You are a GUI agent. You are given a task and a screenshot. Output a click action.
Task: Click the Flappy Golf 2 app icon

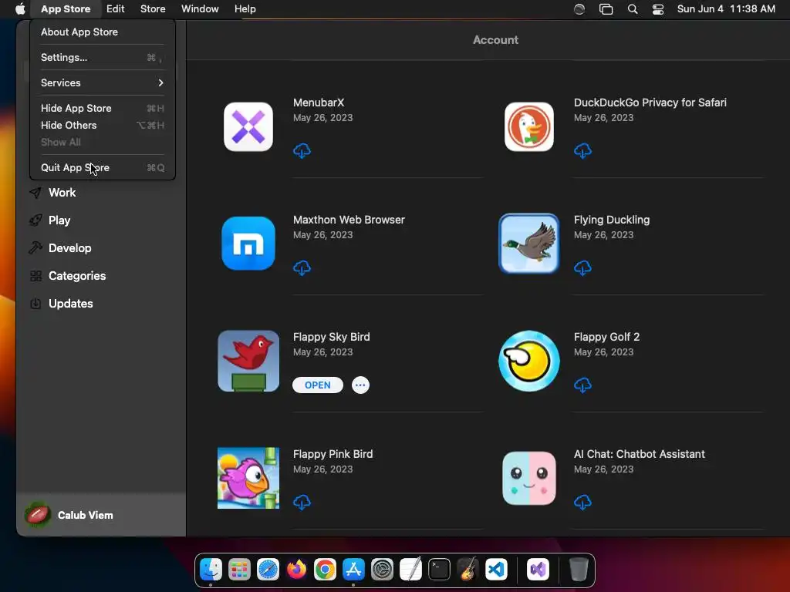(529, 361)
